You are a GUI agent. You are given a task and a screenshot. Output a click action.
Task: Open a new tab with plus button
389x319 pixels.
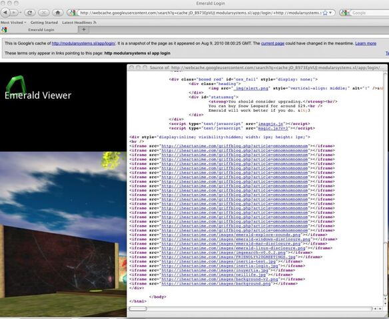pos(84,29)
